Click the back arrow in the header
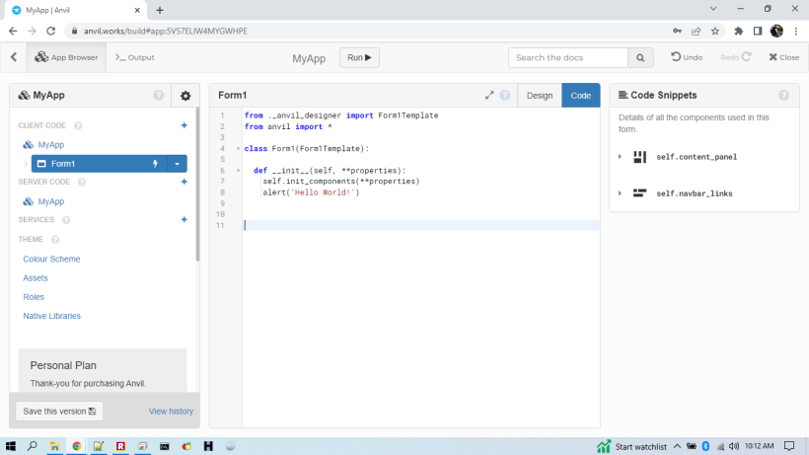Screen dimensions: 809x455 14,57
